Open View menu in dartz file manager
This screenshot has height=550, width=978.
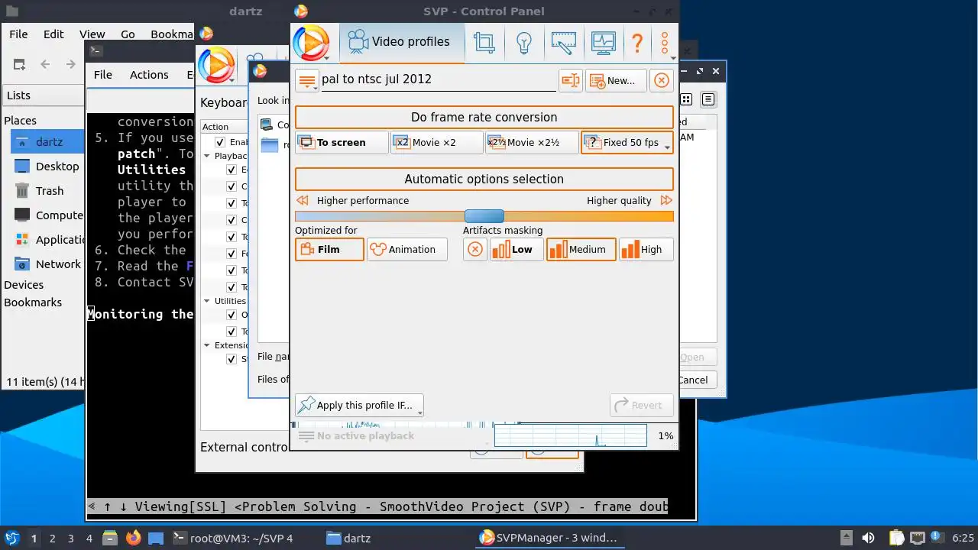tap(92, 34)
